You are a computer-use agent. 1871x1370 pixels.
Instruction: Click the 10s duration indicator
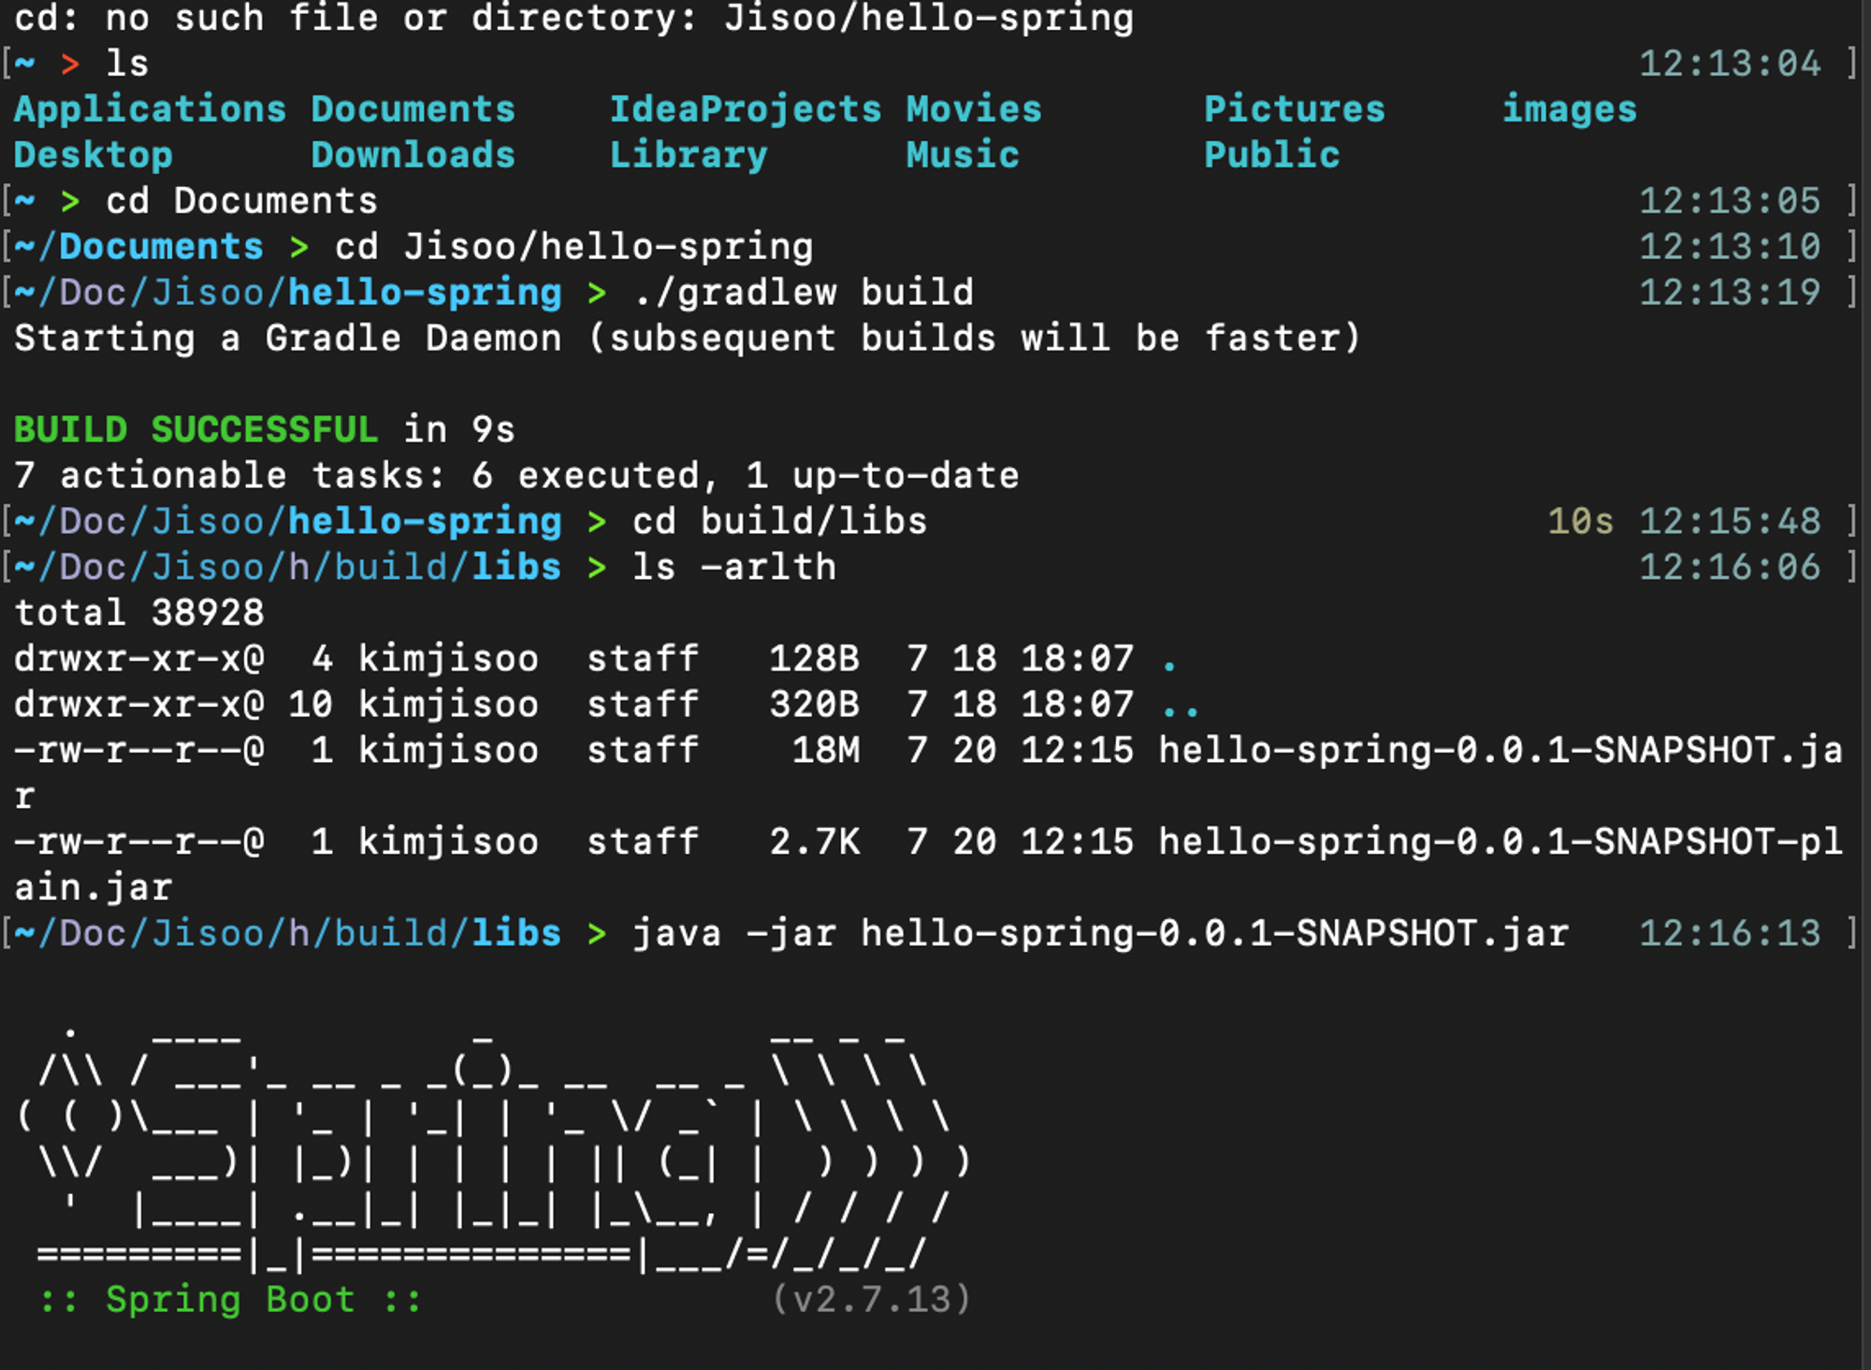coord(1579,522)
